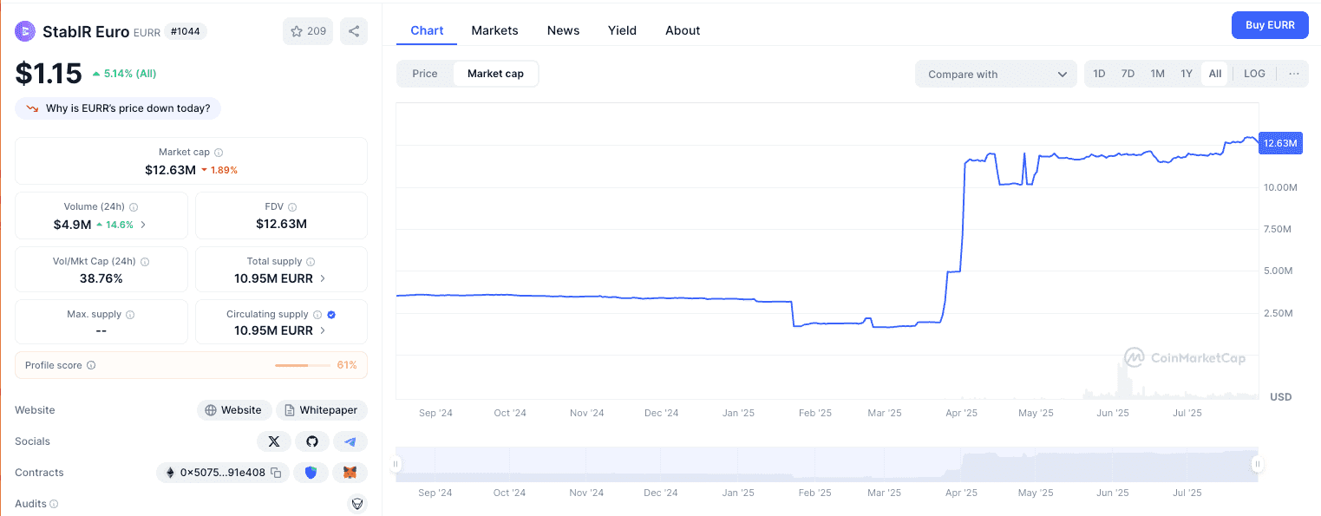Click the $12.63M market cap value
The width and height of the screenshot is (1321, 516).
click(x=170, y=170)
